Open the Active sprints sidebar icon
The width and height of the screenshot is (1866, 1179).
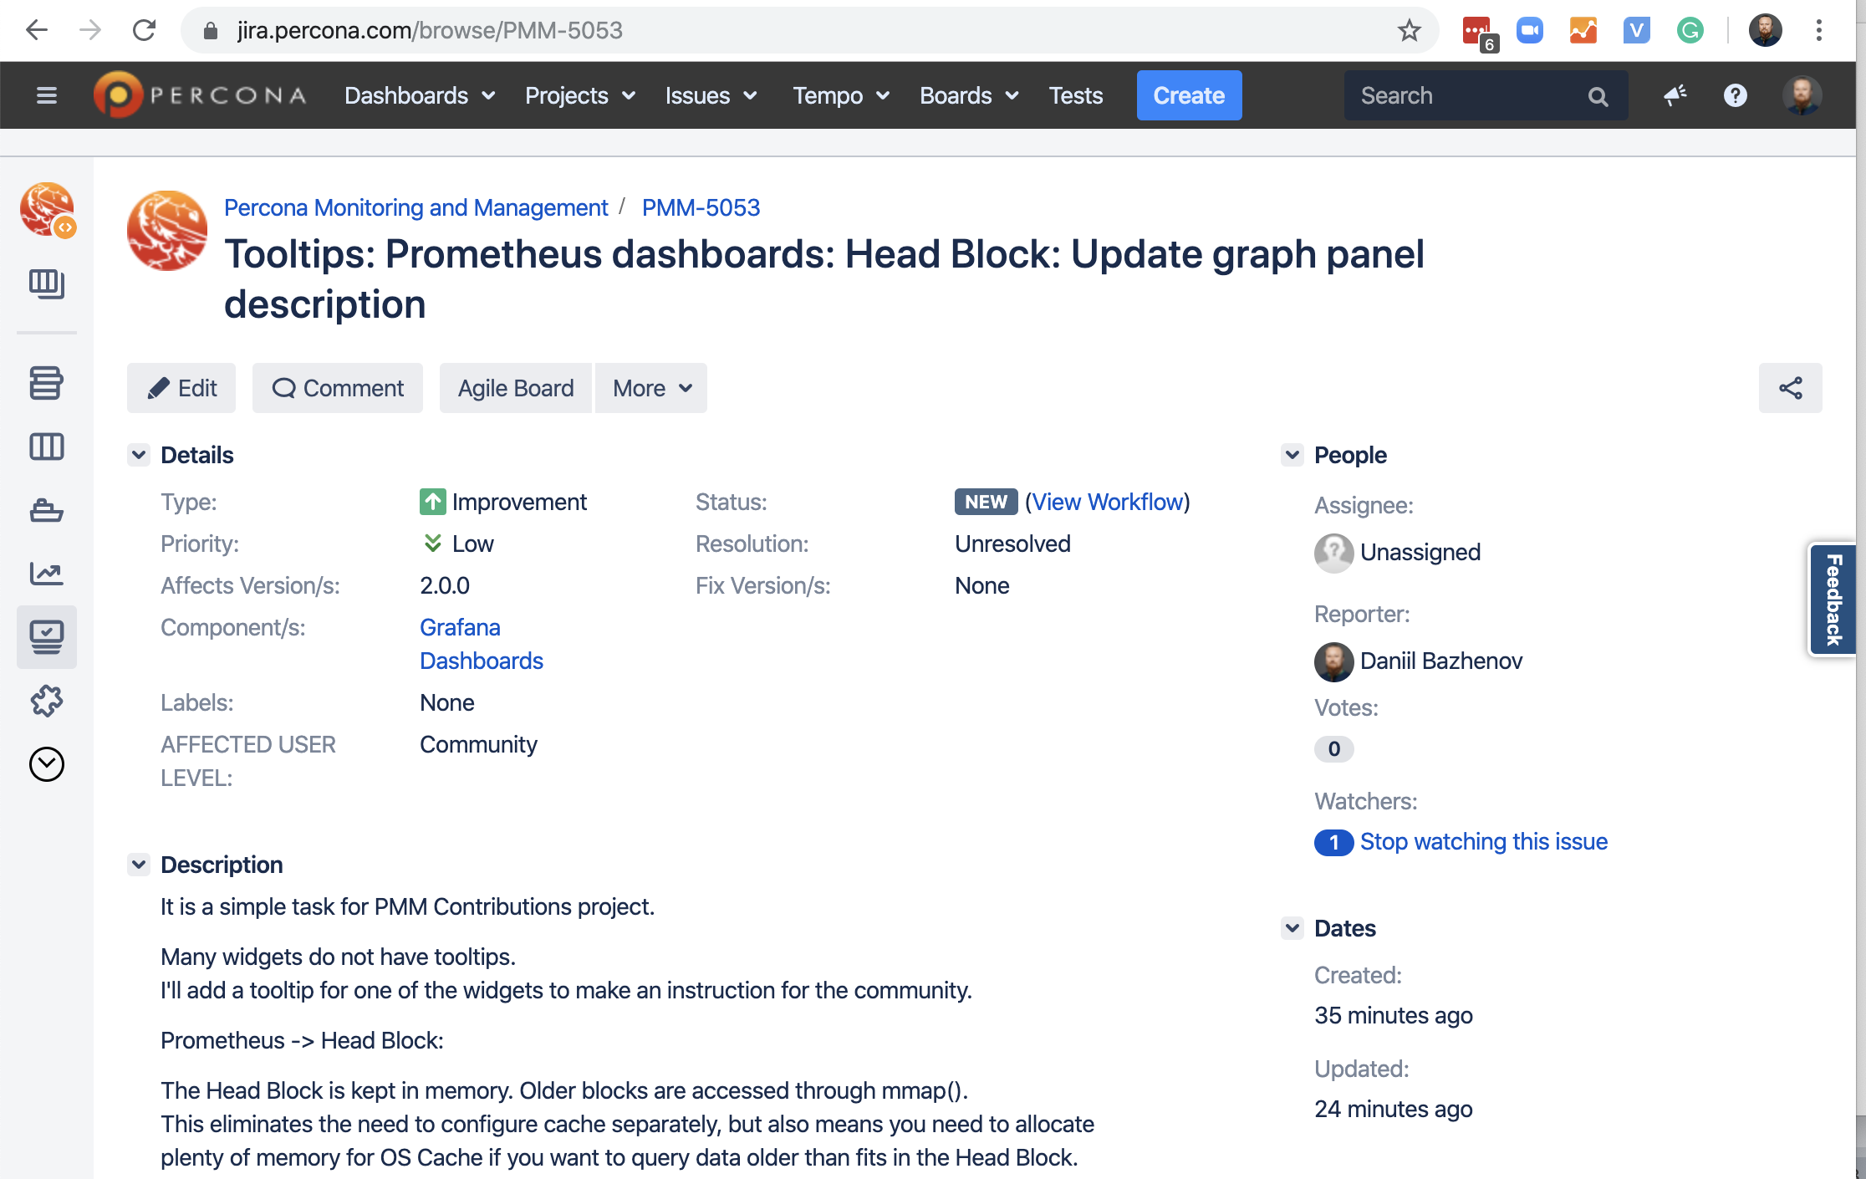[x=47, y=447]
